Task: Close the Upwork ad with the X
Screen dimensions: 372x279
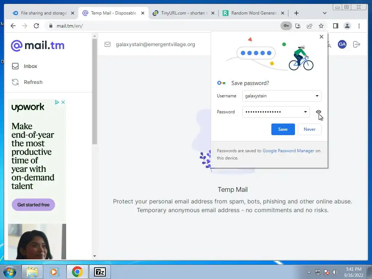Action: click(63, 102)
